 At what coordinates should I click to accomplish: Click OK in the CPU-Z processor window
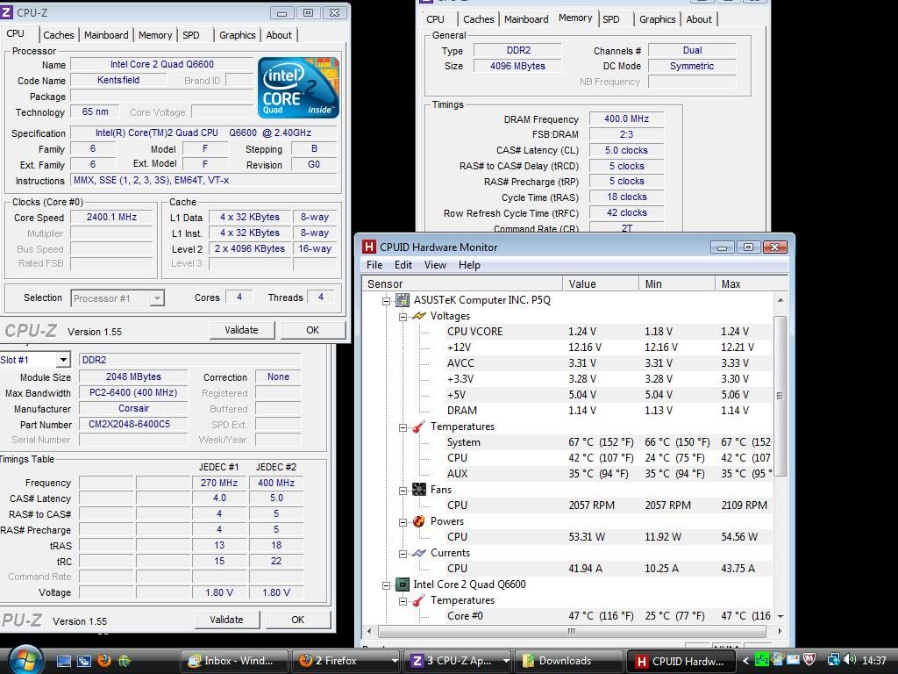click(313, 330)
